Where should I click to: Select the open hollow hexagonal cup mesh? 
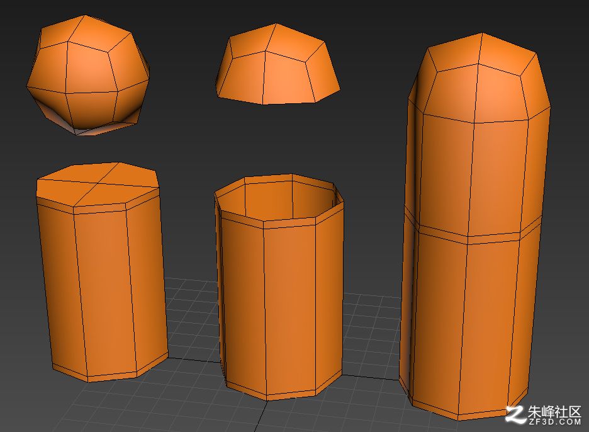(x=279, y=287)
